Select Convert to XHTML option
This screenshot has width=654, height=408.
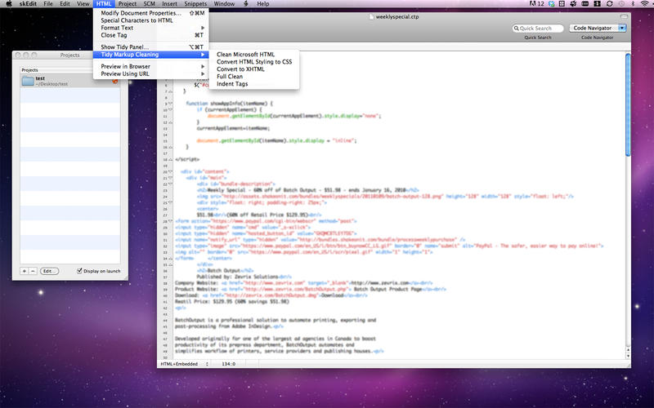[240, 69]
